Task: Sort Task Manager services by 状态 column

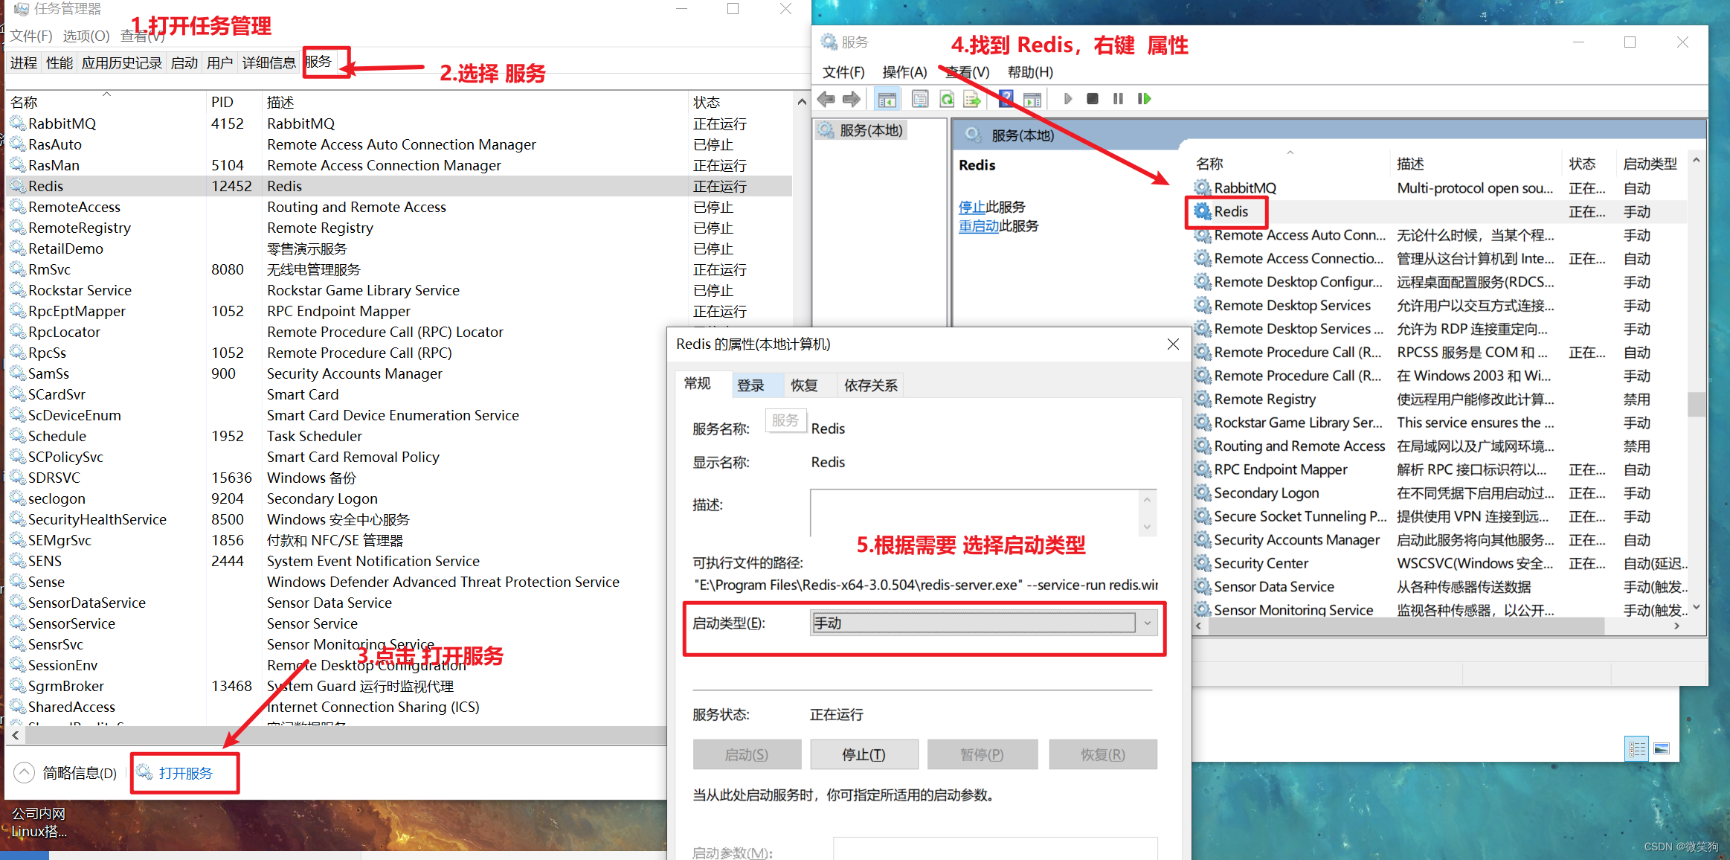Action: tap(740, 102)
